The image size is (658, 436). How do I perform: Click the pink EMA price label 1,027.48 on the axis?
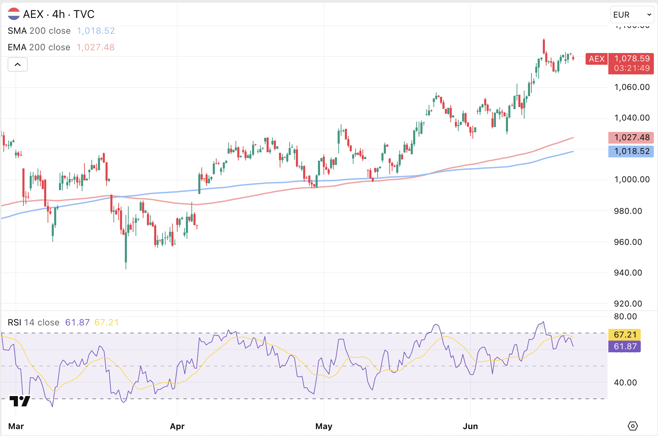click(x=631, y=137)
